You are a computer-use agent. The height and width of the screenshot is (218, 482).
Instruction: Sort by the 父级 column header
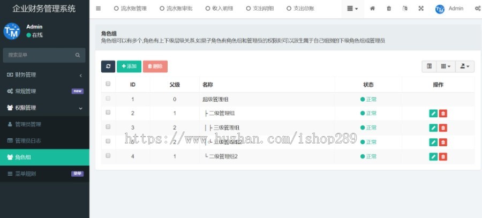(175, 85)
